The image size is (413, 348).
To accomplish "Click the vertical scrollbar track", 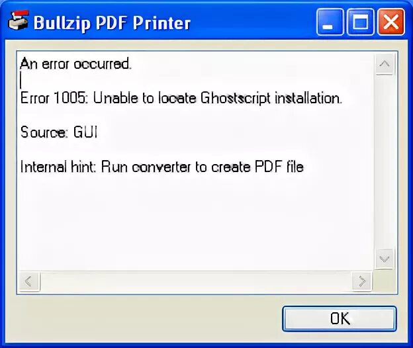I will pos(385,162).
